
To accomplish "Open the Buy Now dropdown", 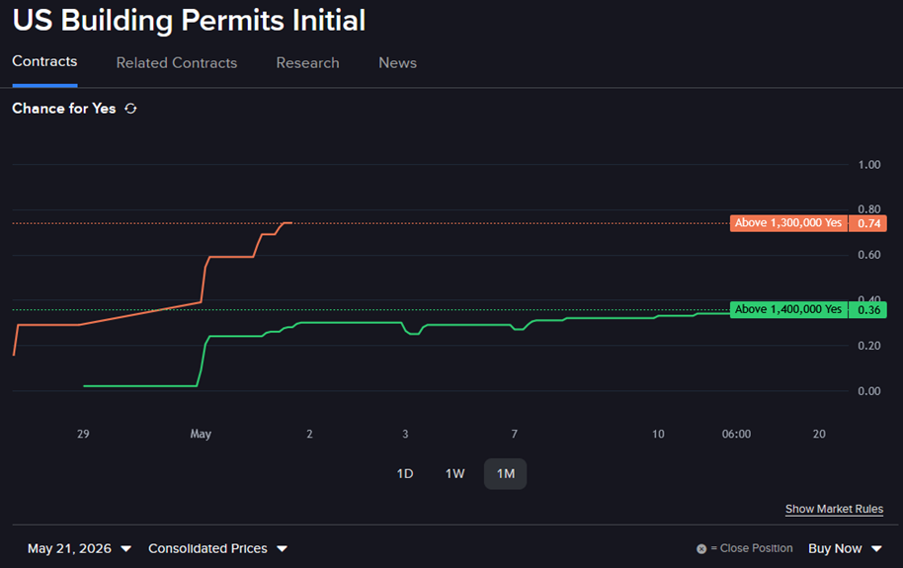I will tap(845, 548).
